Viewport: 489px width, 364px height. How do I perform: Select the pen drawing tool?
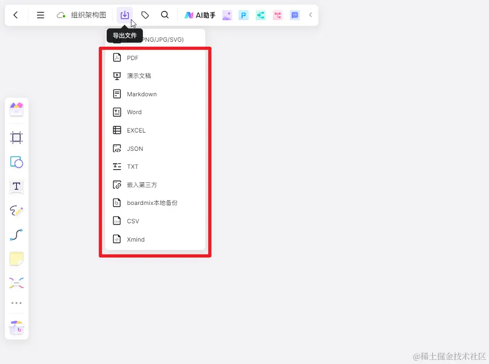tap(16, 211)
